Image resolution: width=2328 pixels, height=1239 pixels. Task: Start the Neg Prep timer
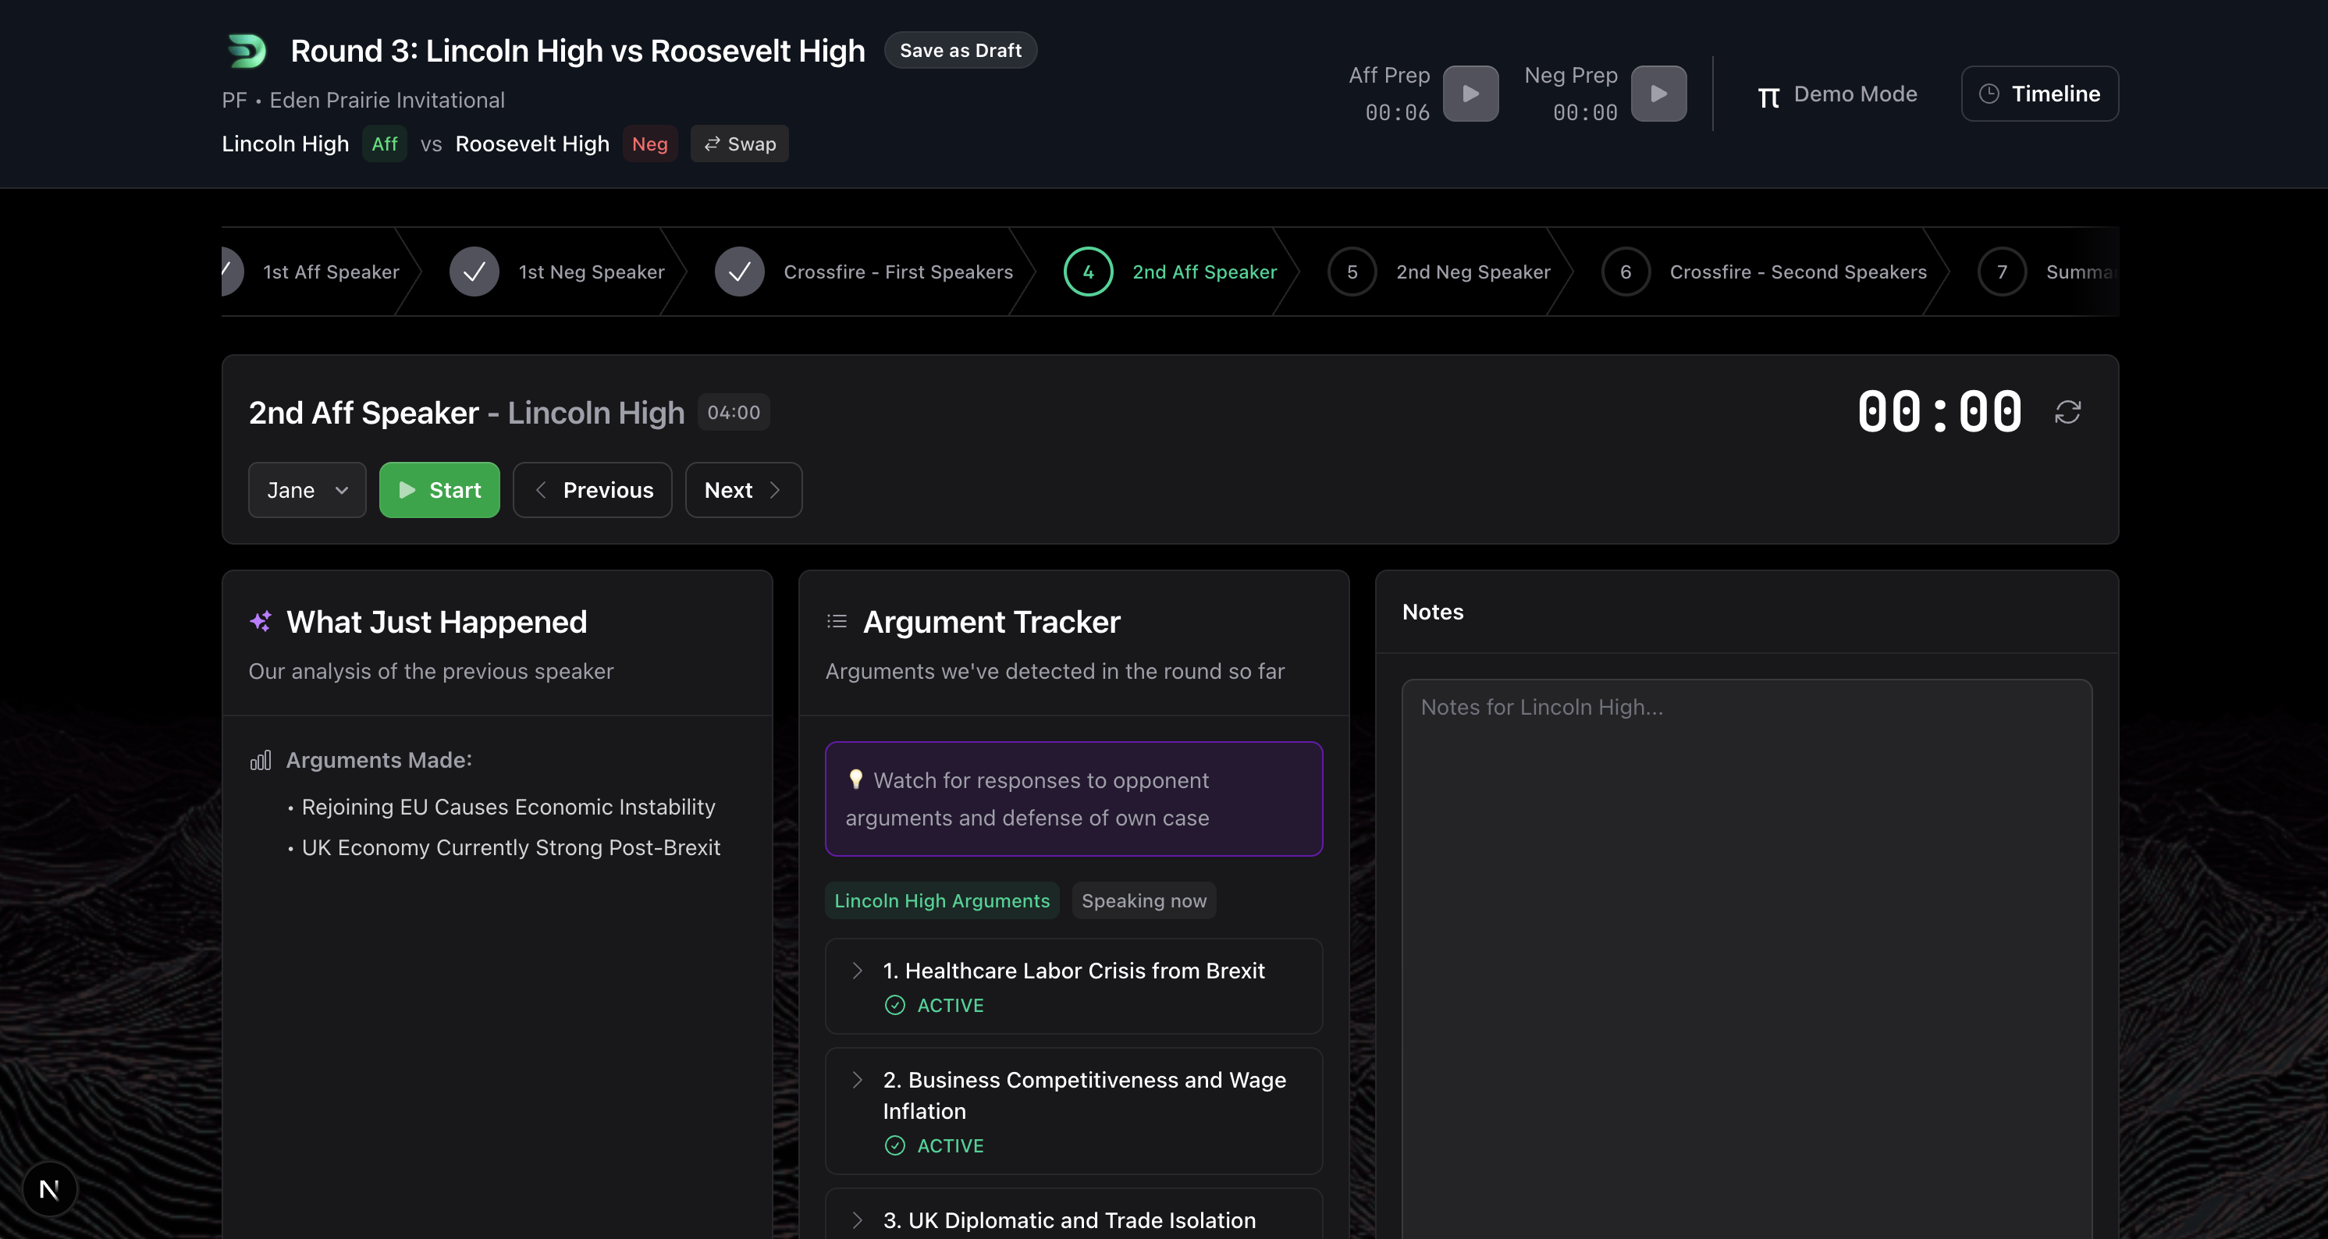click(1658, 93)
